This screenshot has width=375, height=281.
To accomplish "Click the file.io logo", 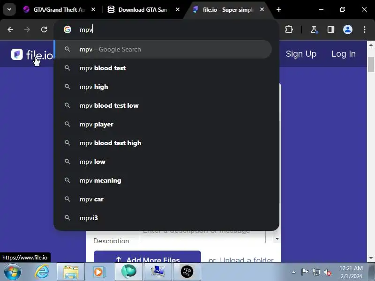I will pos(32,54).
